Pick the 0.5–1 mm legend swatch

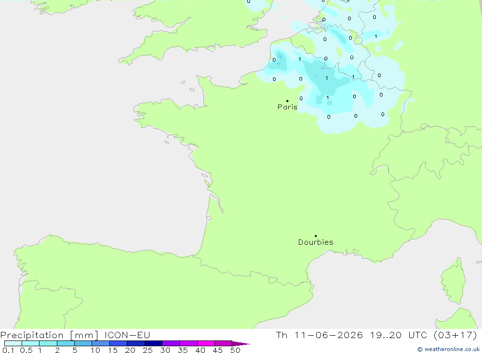click(31, 343)
